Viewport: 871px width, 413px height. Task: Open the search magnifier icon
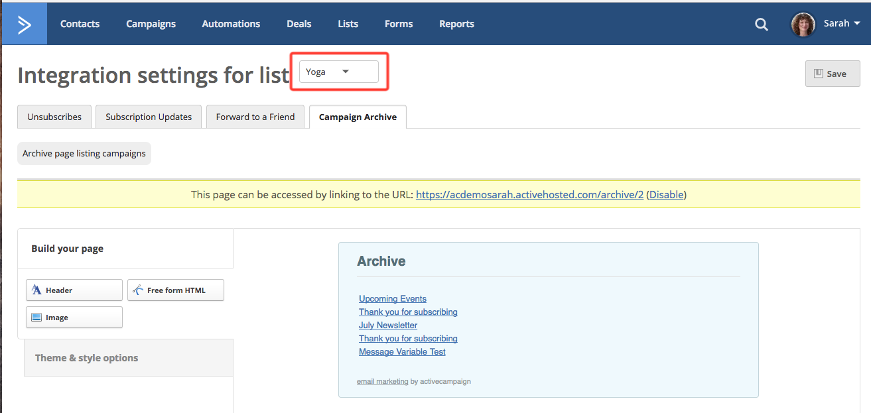point(762,25)
